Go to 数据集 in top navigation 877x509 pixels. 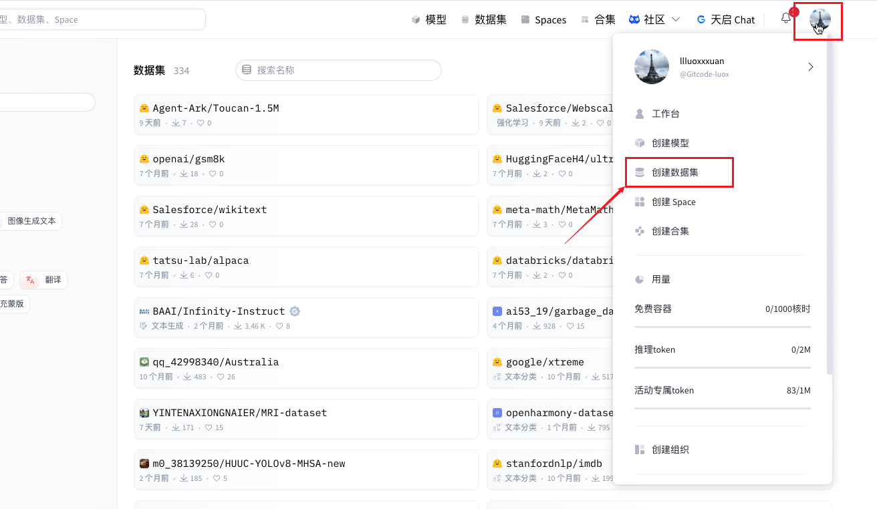point(483,19)
